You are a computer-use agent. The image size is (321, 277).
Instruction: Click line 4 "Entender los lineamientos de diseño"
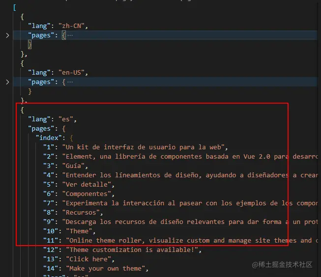[x=180, y=175]
